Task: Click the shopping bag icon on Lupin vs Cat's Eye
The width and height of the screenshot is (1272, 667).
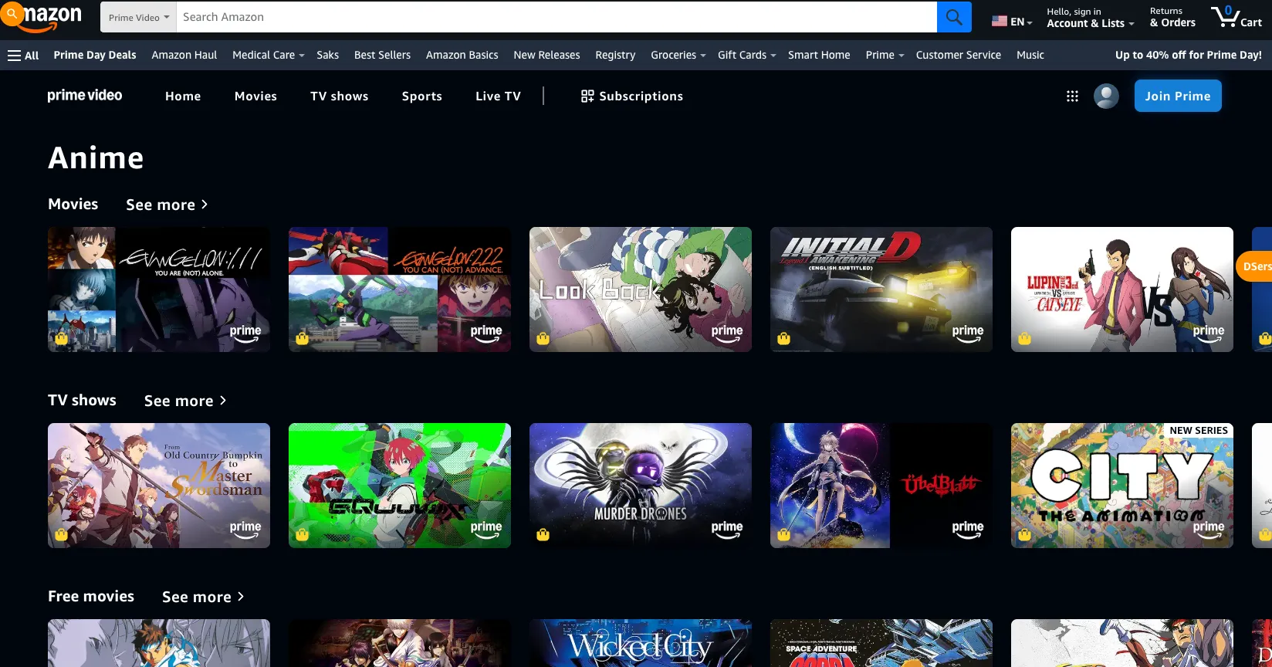Action: point(1025,338)
